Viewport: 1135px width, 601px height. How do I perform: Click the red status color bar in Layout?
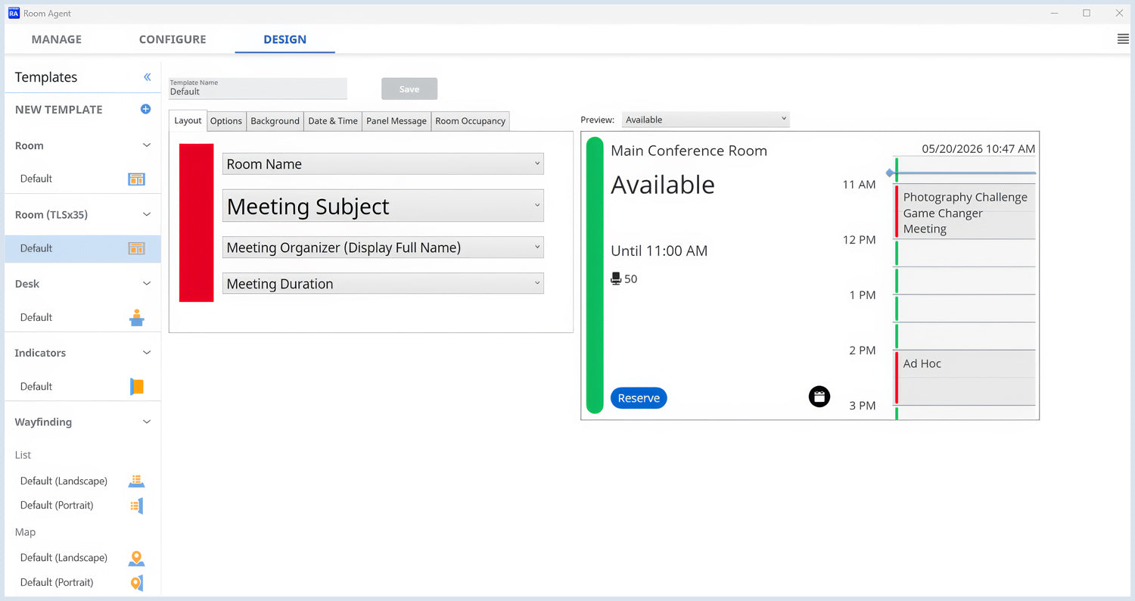point(196,223)
